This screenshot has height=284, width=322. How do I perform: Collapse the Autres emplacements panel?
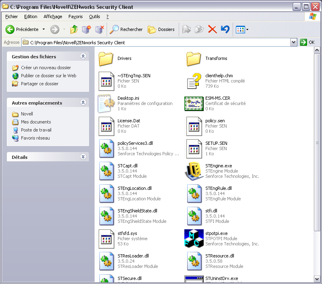[x=83, y=103]
